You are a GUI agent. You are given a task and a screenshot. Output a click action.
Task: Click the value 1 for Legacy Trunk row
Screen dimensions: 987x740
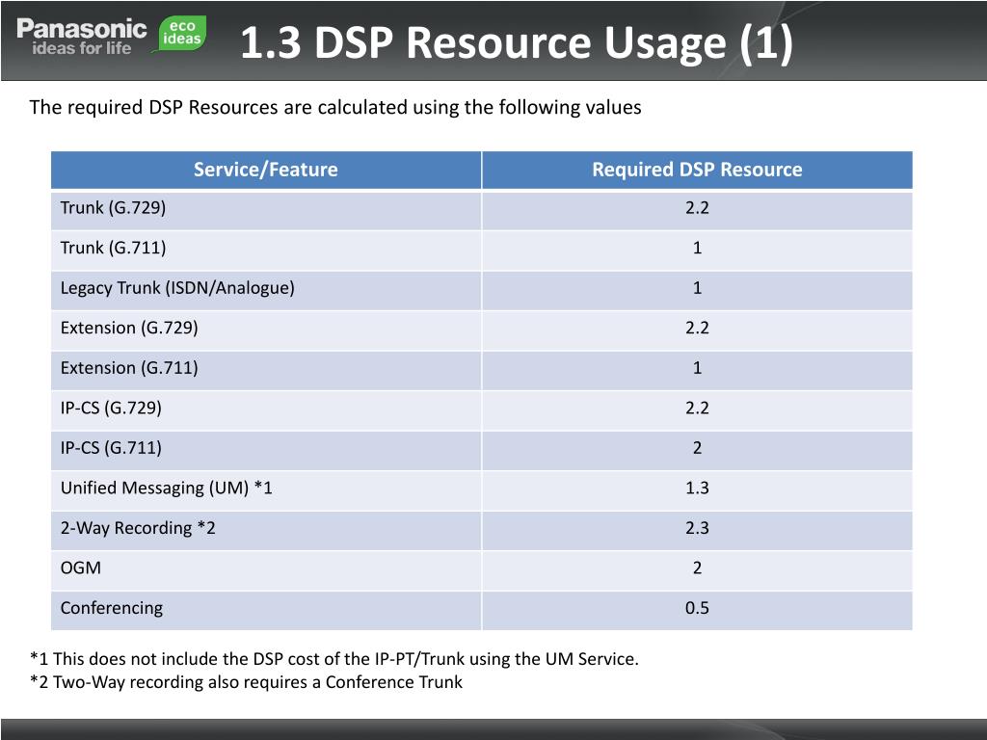pos(697,288)
